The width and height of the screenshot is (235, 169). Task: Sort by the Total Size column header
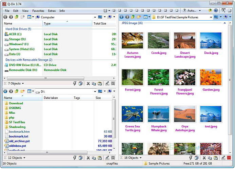coord(100,24)
